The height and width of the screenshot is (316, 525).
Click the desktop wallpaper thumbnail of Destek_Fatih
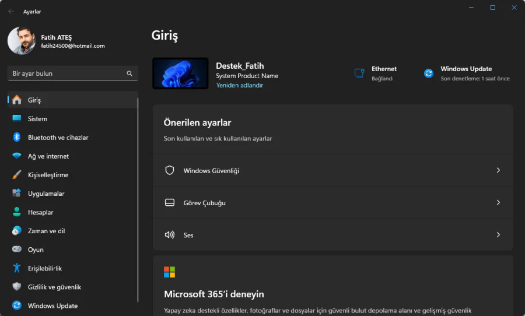(180, 73)
